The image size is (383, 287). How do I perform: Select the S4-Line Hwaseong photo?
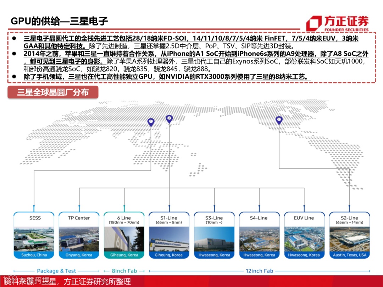pos(259,239)
